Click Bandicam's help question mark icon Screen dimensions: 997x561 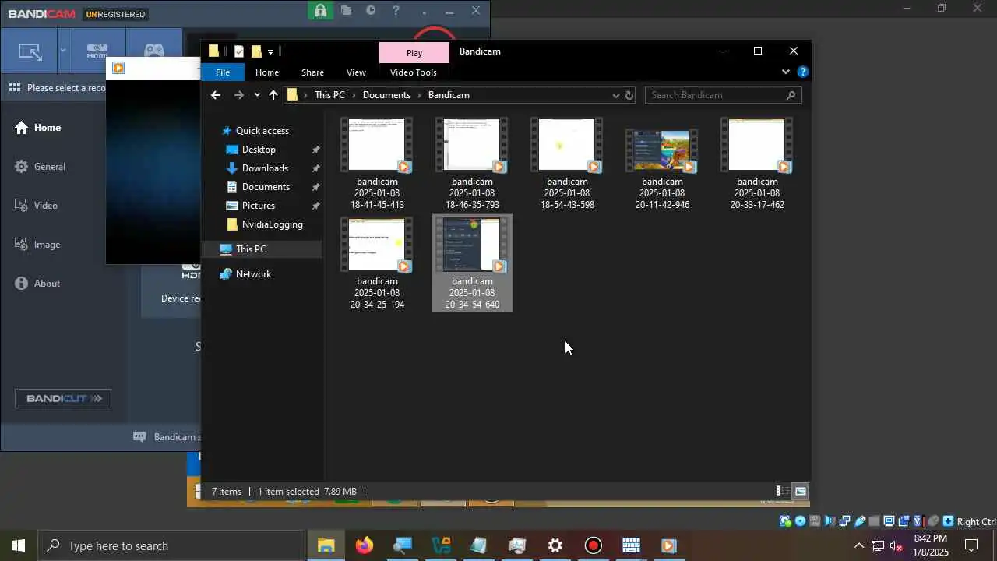(396, 11)
